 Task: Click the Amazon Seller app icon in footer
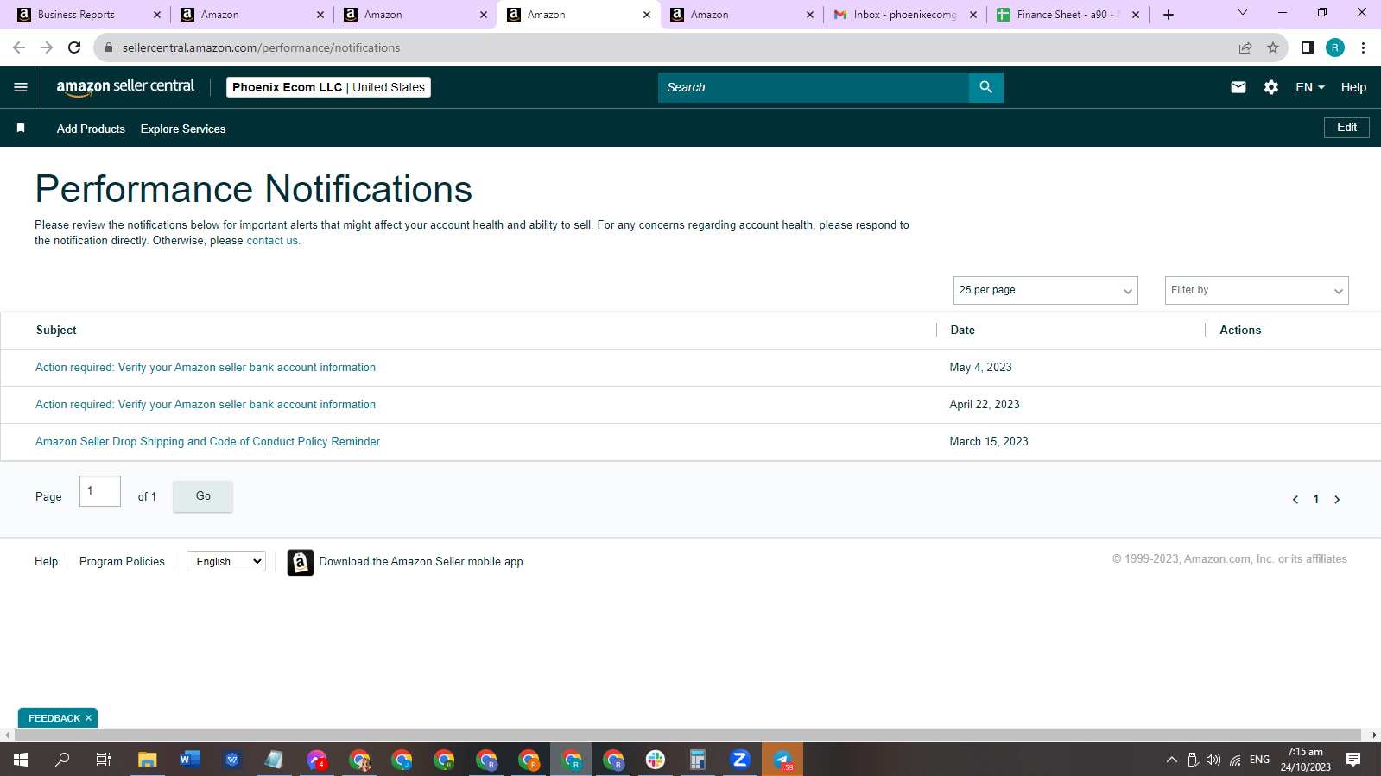click(301, 562)
